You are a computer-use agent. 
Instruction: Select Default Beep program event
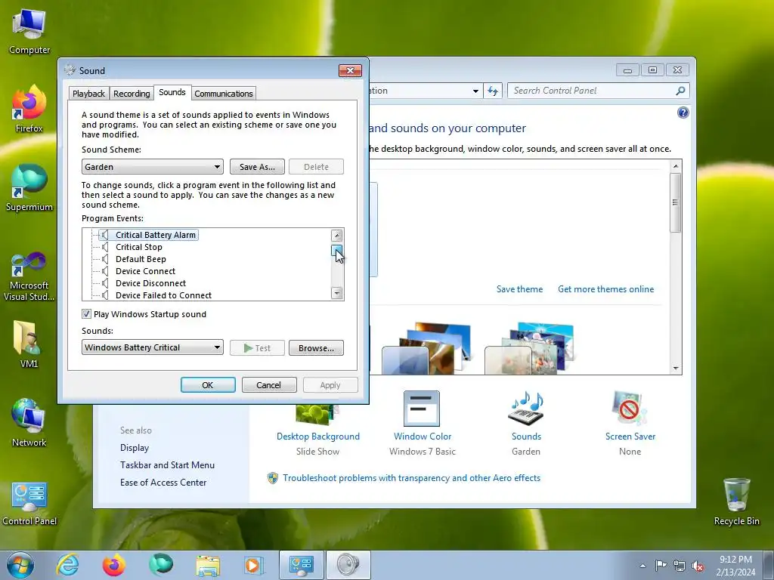click(x=141, y=260)
